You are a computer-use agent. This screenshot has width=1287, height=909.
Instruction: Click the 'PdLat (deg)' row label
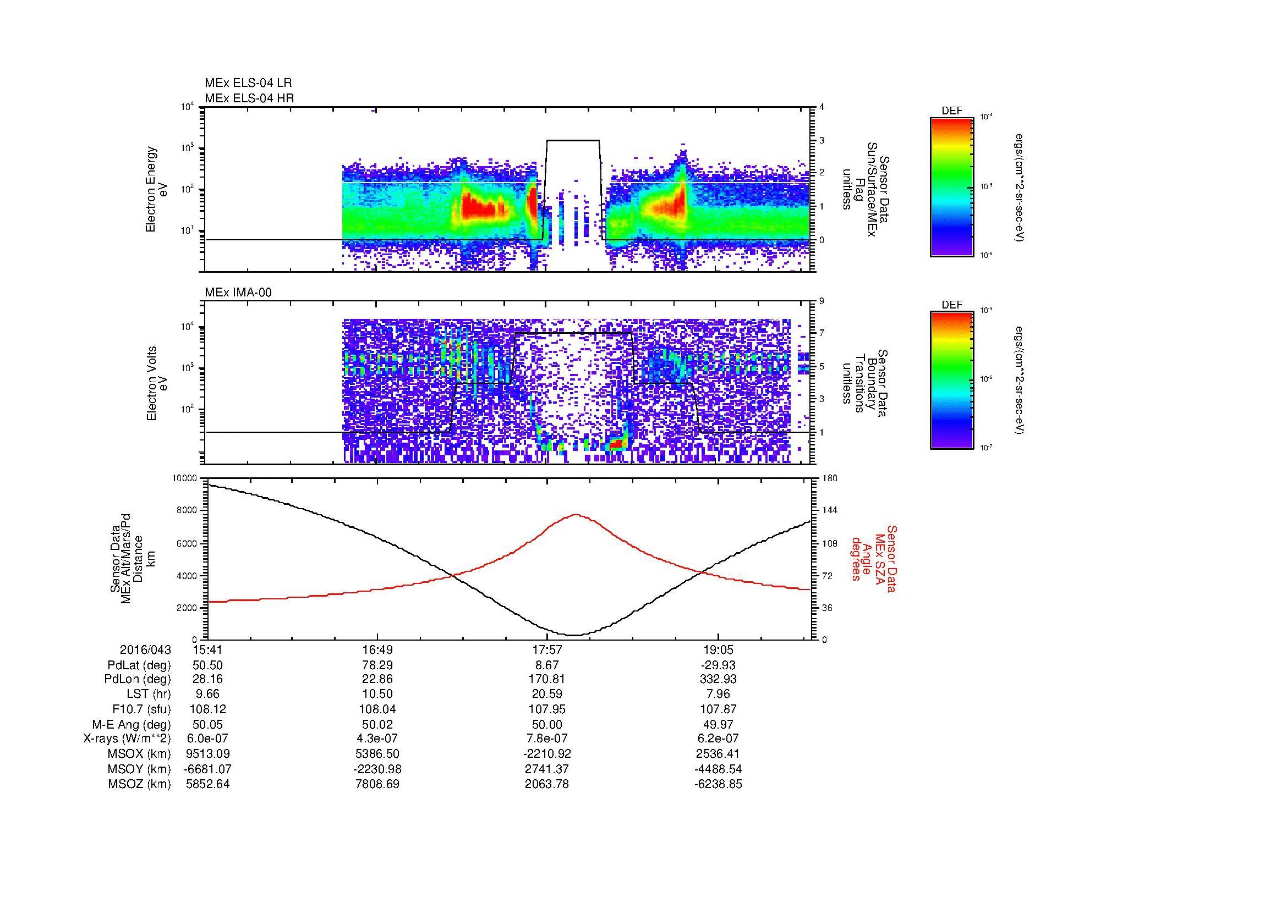tap(139, 665)
